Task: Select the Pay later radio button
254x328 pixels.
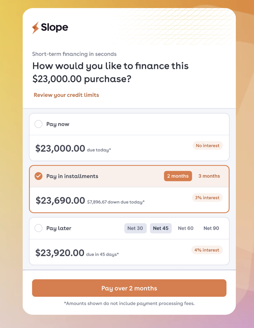Action: pos(39,228)
